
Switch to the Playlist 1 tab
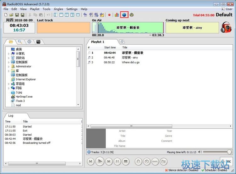coord(98,42)
